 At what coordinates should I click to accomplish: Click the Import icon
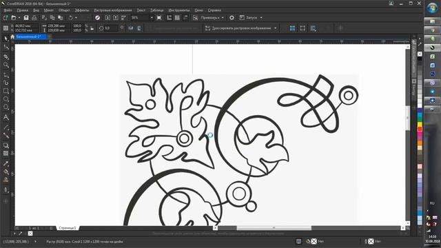pyautogui.click(x=107, y=18)
